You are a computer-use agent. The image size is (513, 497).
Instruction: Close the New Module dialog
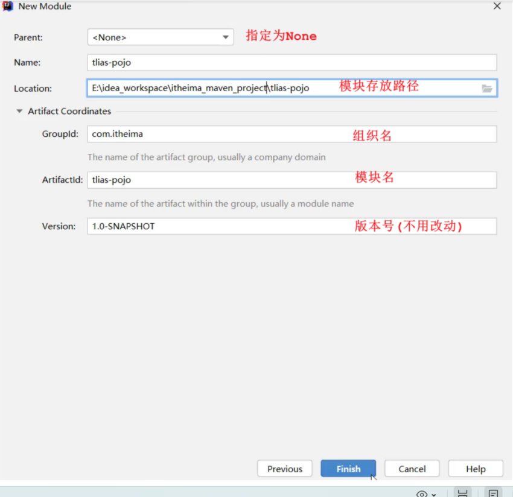point(497,7)
